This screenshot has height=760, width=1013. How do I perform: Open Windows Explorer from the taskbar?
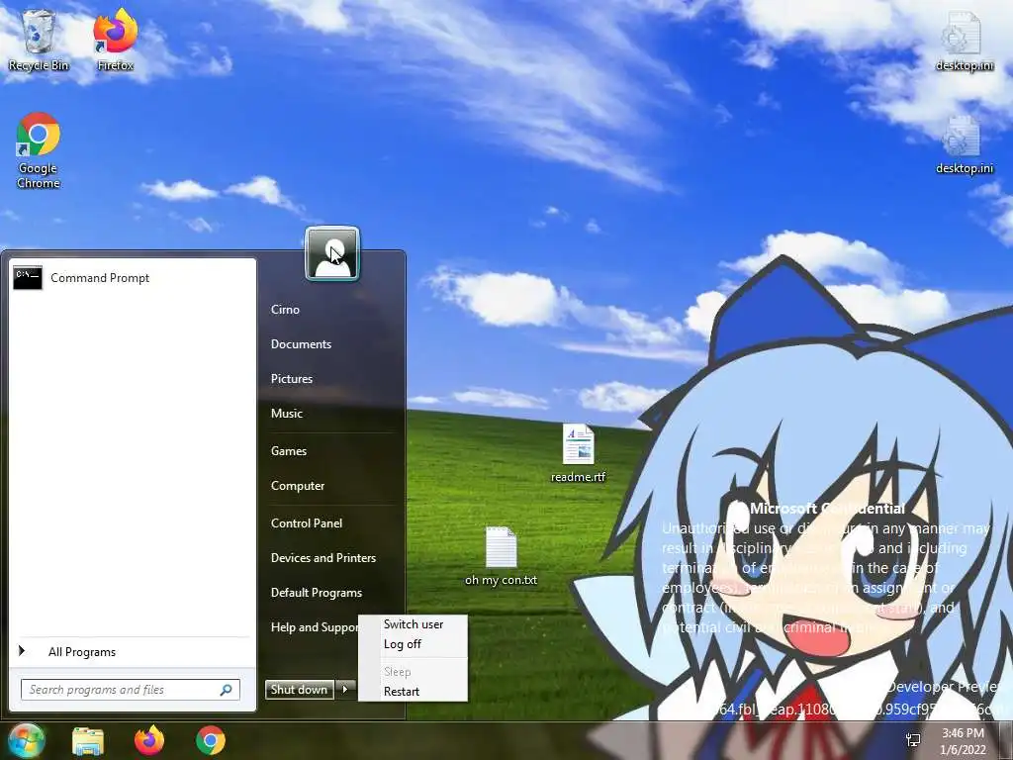pos(88,740)
